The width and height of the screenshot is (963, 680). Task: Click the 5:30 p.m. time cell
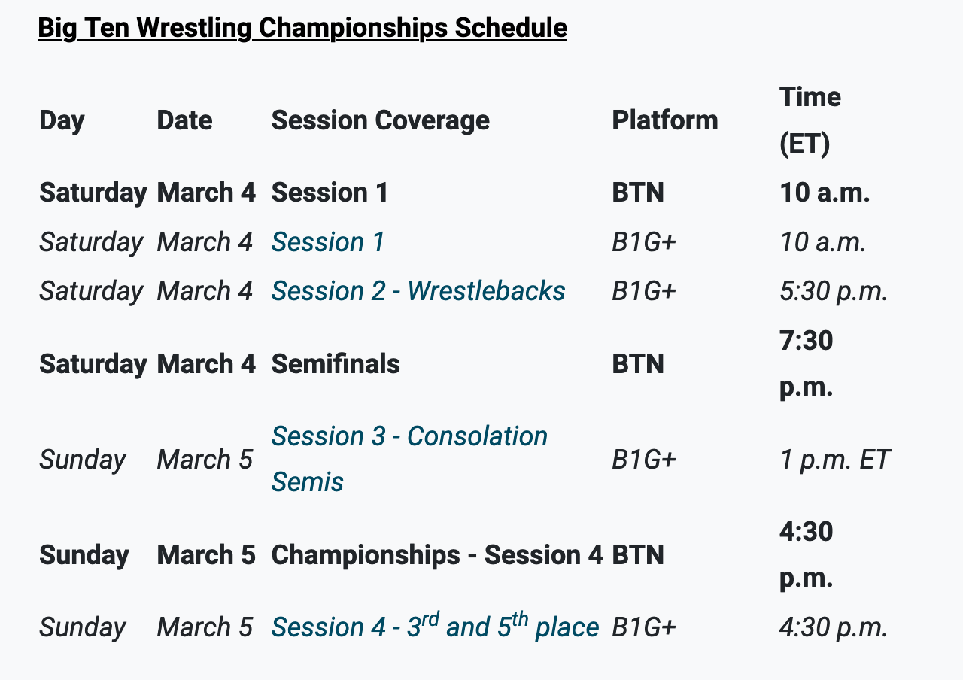click(834, 291)
